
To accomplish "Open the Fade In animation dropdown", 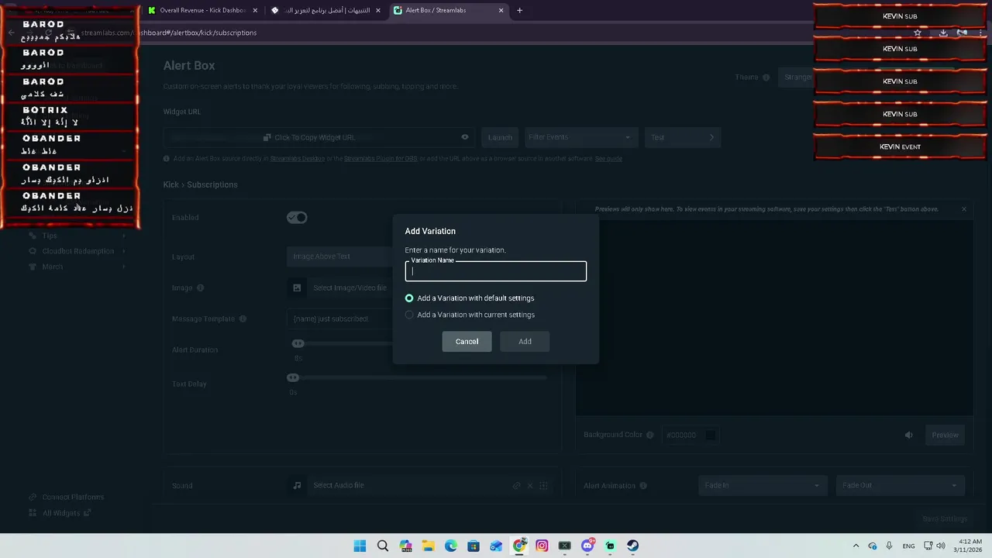I will point(762,485).
